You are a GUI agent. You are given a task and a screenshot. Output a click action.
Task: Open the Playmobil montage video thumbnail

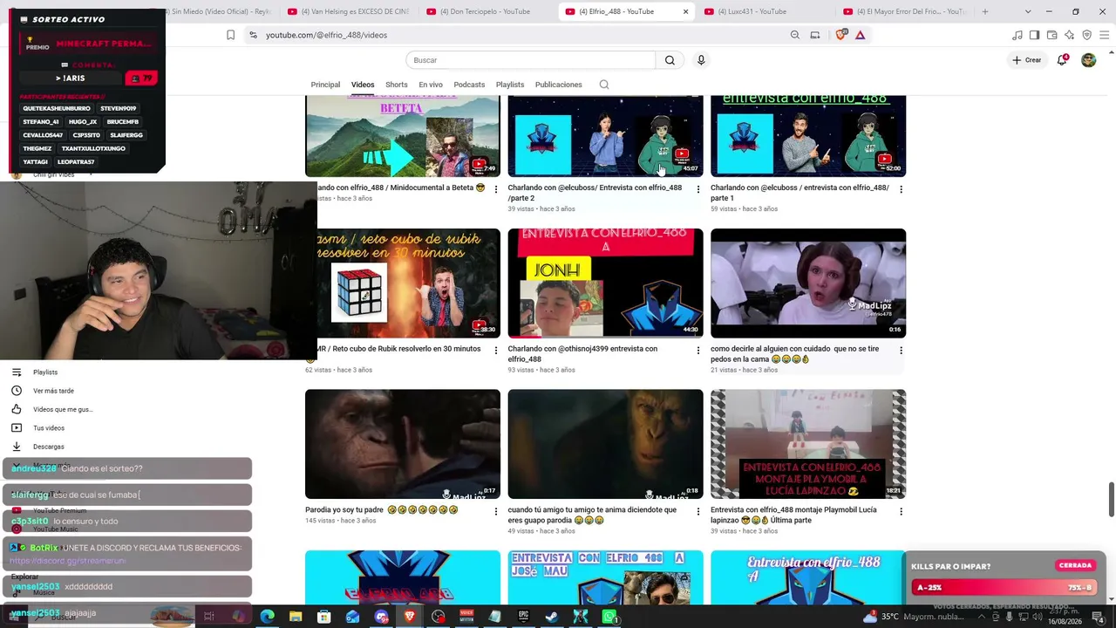[808, 444]
